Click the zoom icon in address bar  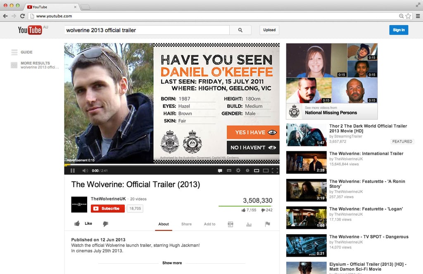pyautogui.click(x=401, y=16)
